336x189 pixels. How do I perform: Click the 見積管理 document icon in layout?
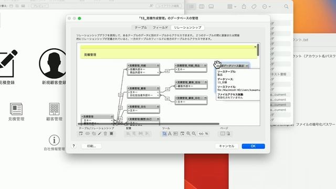[x=16, y=109]
